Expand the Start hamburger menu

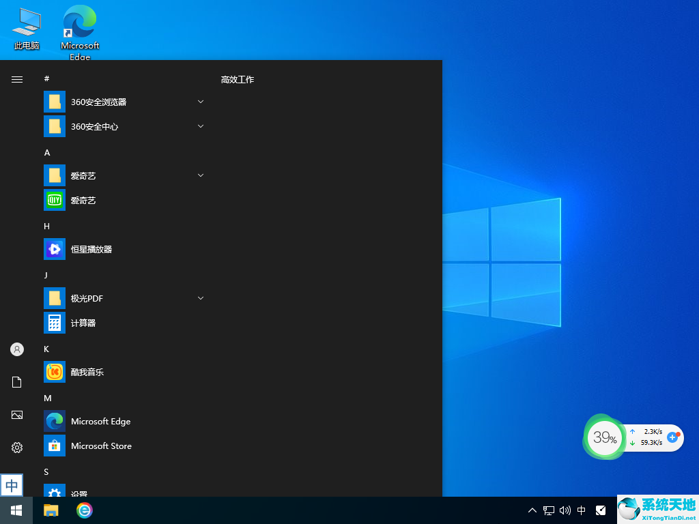pos(17,80)
